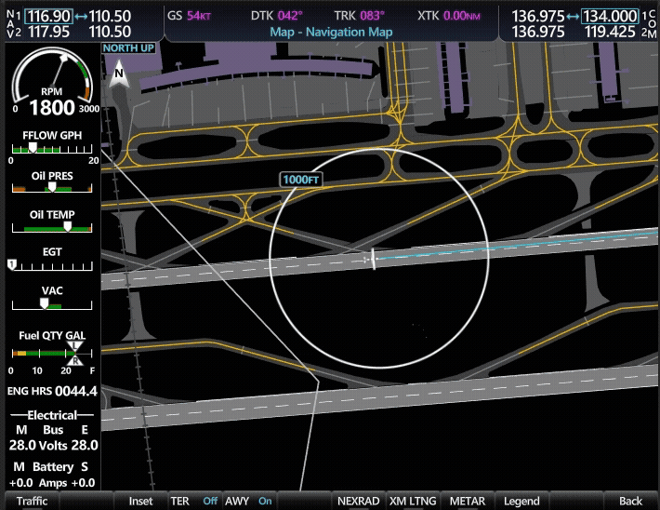Image resolution: width=660 pixels, height=510 pixels.
Task: Click the north arrow compass icon
Action: [119, 73]
